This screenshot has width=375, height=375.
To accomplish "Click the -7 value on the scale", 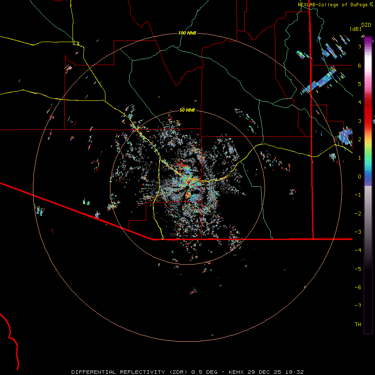I will pos(358,306).
